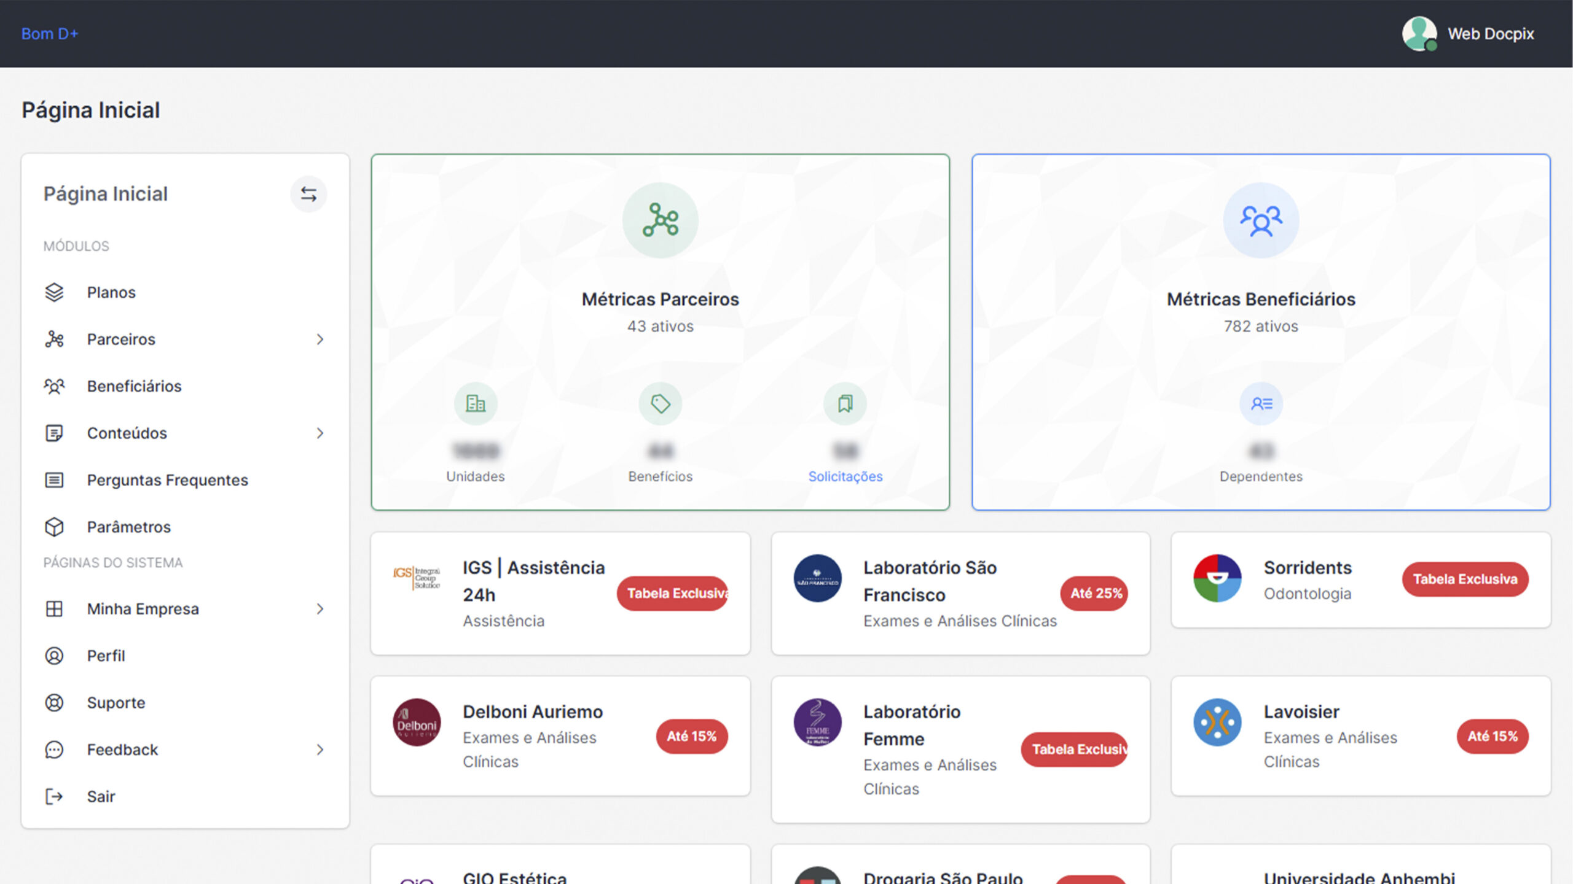Expand the Minha Empresa submenu chevron
The width and height of the screenshot is (1573, 884).
320,609
